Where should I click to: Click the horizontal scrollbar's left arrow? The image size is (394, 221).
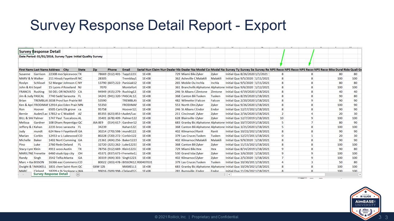229,174
